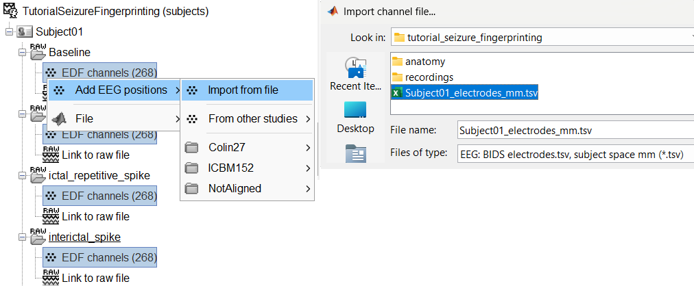Open the File context menu item
Image resolution: width=694 pixels, height=286 pixels.
[84, 118]
